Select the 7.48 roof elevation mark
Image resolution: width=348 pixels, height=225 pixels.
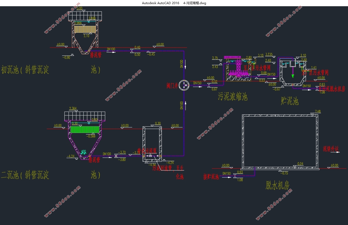[x=318, y=112]
